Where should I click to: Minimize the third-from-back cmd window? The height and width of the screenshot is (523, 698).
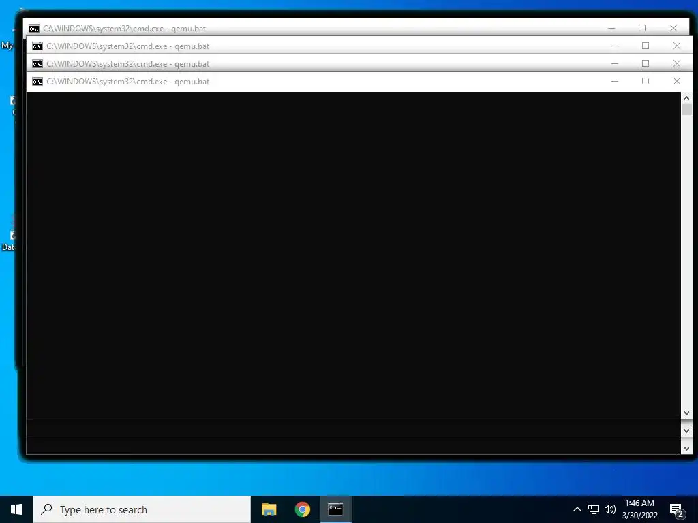(x=615, y=63)
